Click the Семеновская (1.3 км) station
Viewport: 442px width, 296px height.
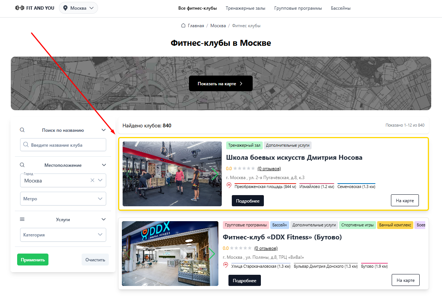pyautogui.click(x=356, y=187)
